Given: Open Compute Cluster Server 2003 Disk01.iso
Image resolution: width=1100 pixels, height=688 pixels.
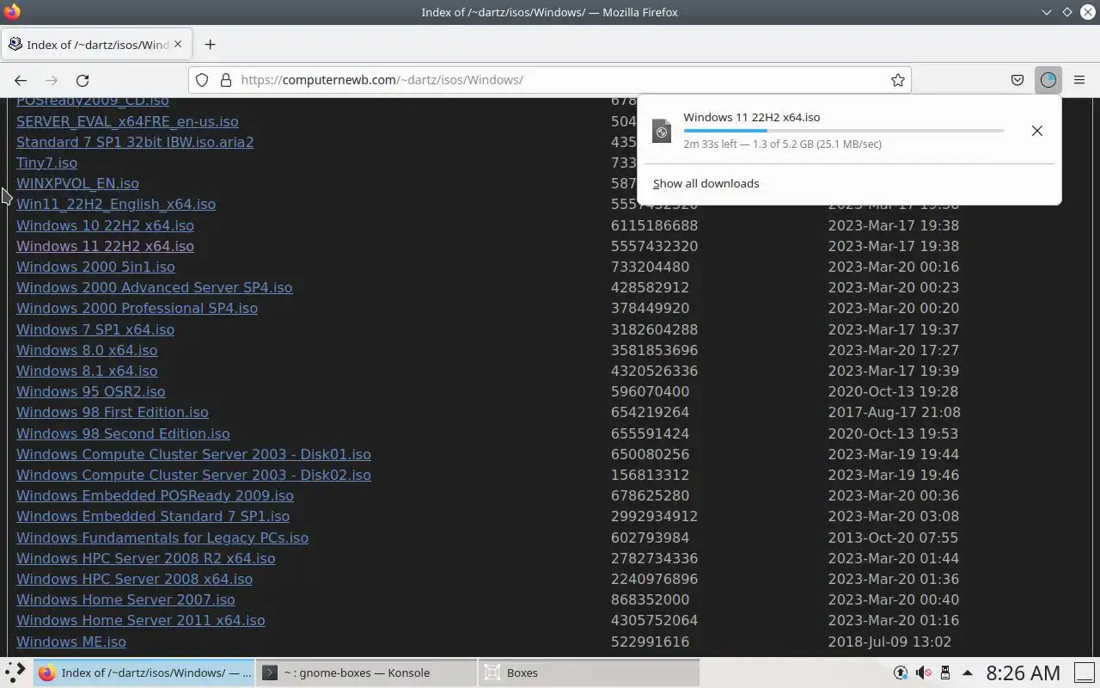Looking at the screenshot, I should click(x=193, y=454).
